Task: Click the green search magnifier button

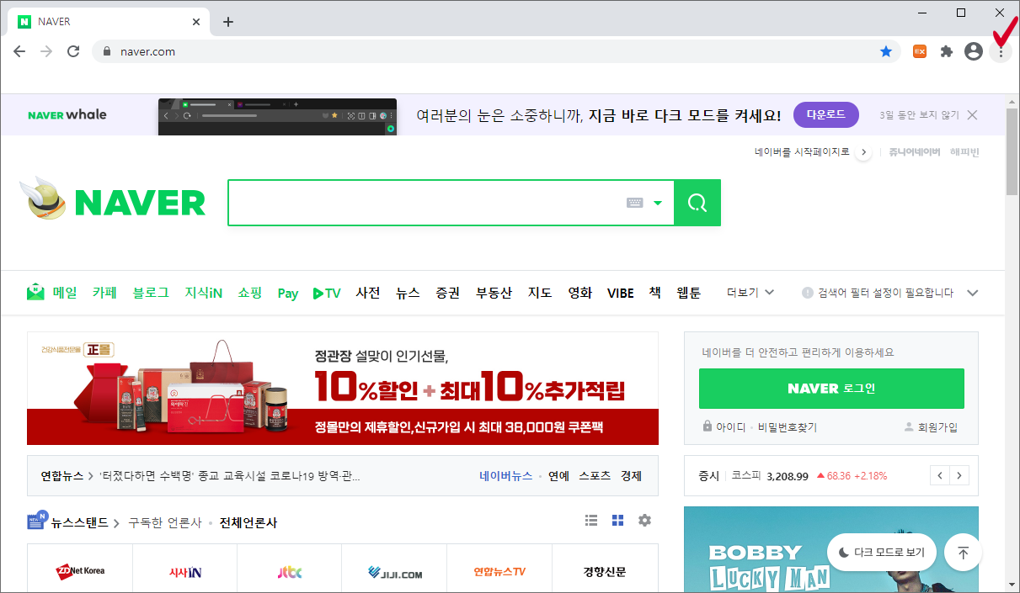Action: click(697, 203)
